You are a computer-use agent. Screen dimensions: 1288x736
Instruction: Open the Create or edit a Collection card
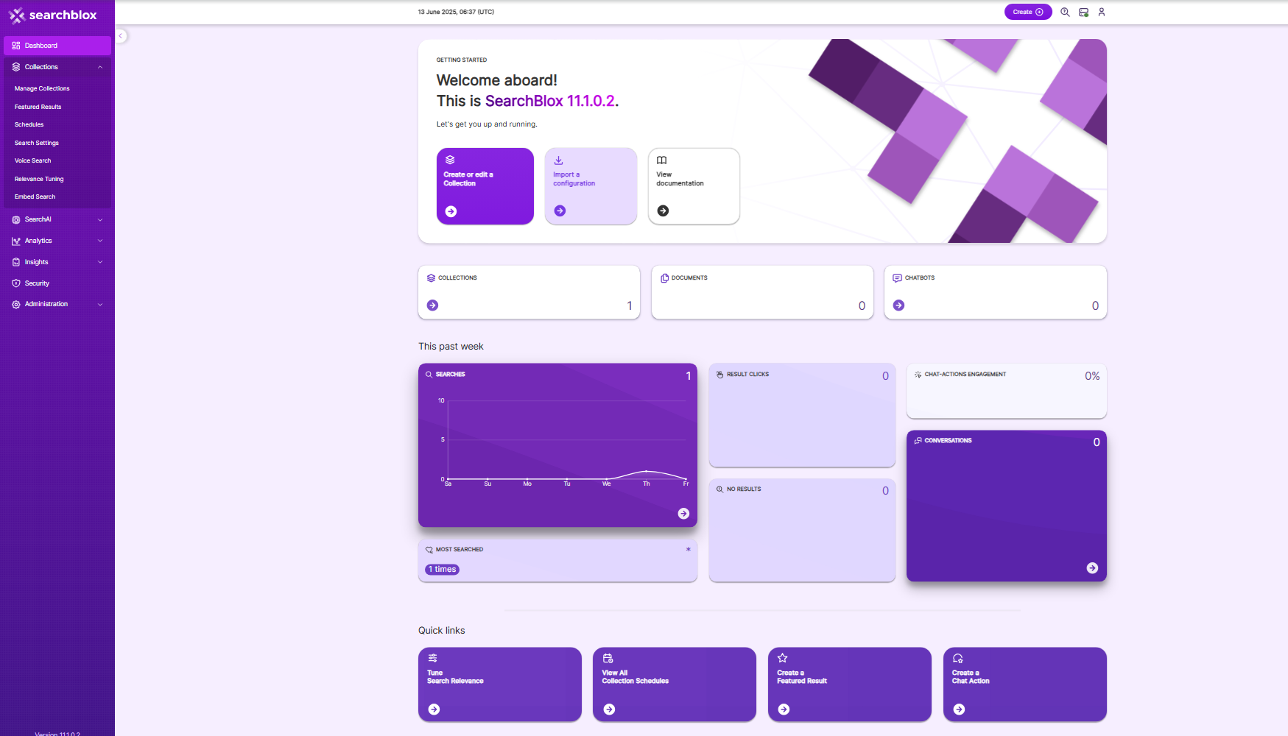pos(485,186)
